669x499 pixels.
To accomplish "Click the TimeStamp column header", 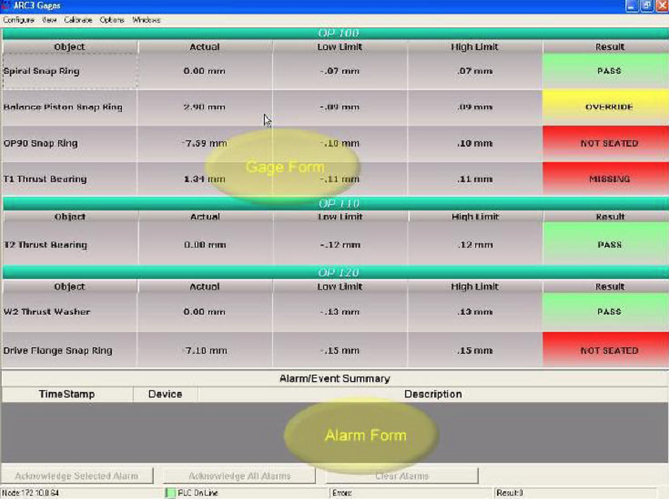I will click(67, 394).
